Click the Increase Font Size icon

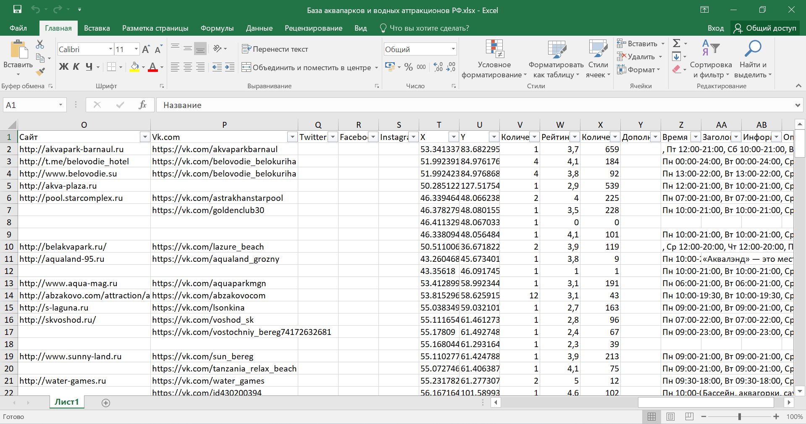click(x=146, y=50)
